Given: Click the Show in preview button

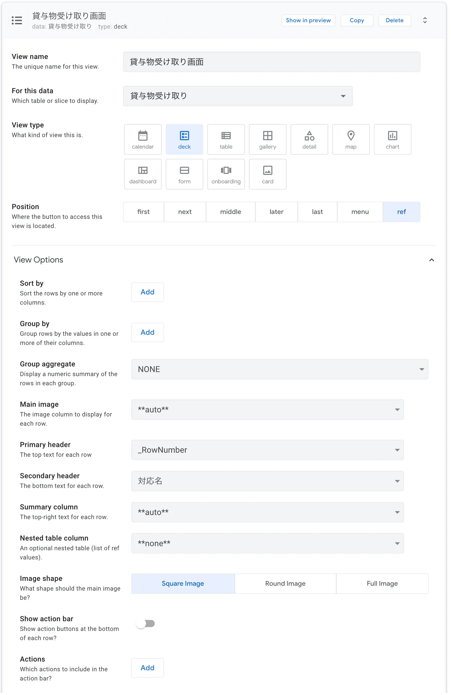Looking at the screenshot, I should point(308,20).
